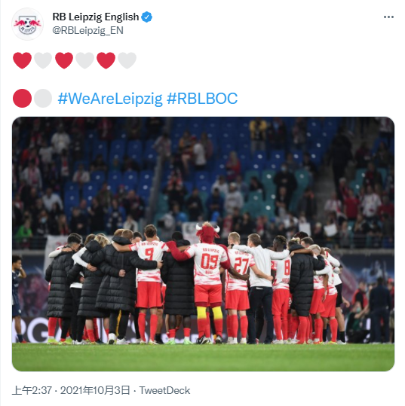
Task: Open the TweetDeck source label
Action: (x=164, y=390)
